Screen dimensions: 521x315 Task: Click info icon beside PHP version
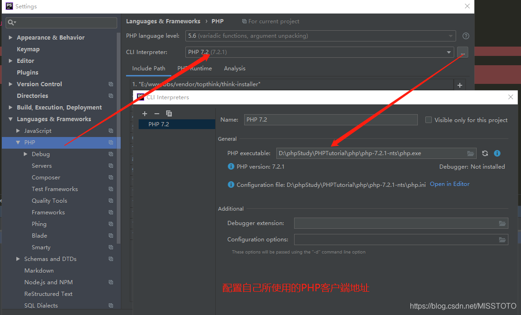231,166
